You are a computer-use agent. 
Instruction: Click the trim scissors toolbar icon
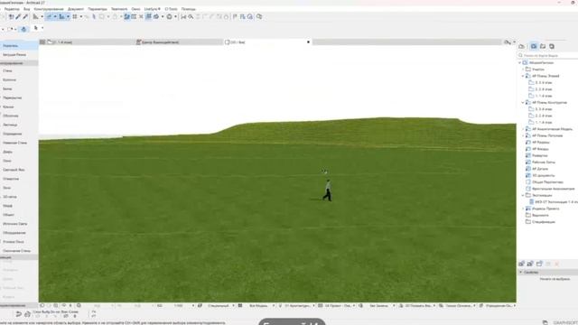tap(183, 16)
